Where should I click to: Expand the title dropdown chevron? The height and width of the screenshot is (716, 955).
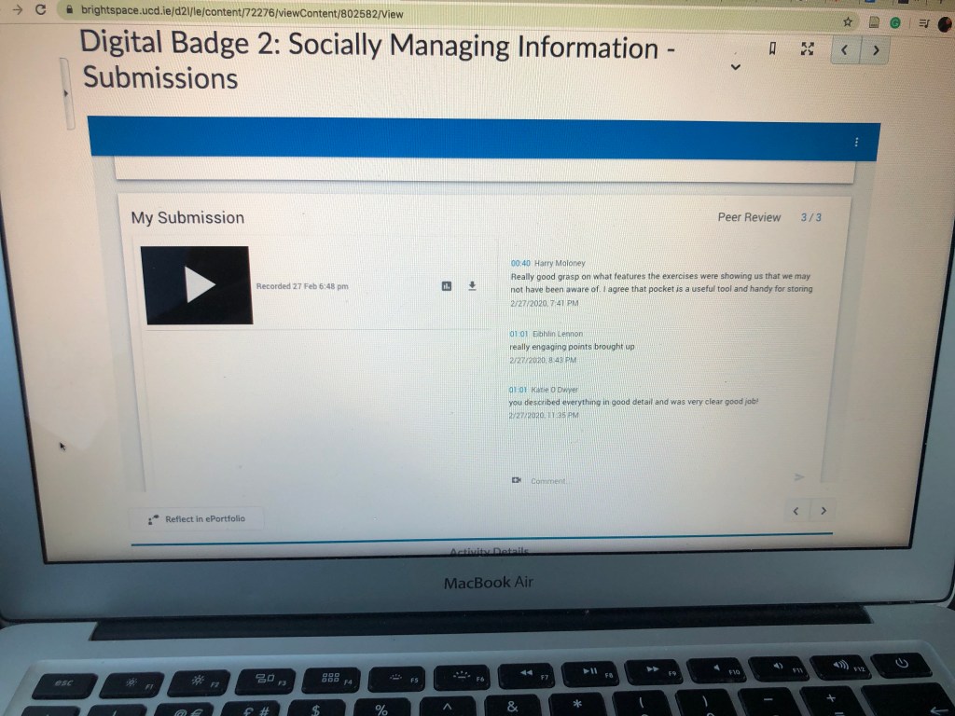point(735,67)
